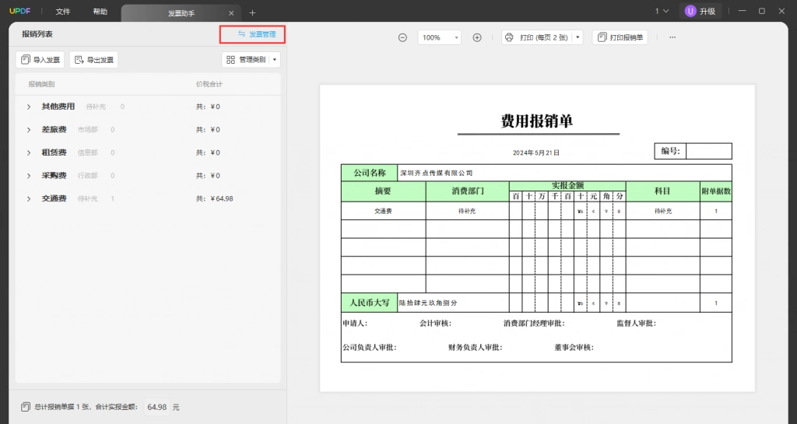Open the more options ellipsis menu

(672, 37)
